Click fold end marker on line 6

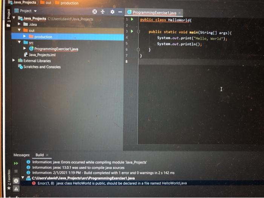[138, 49]
